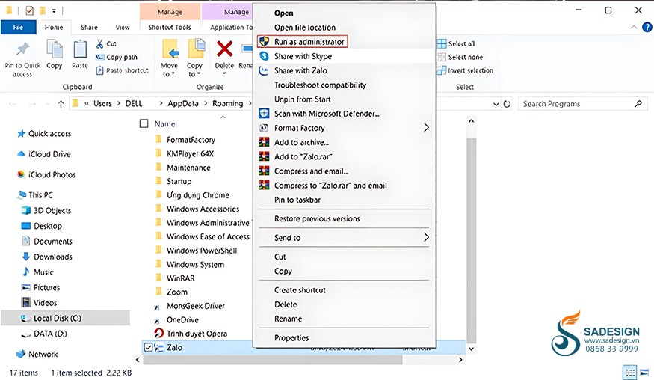Click the iCloud Photos sidebar icon

[x=21, y=174]
